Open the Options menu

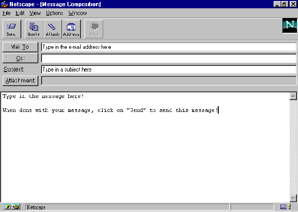[x=54, y=13]
